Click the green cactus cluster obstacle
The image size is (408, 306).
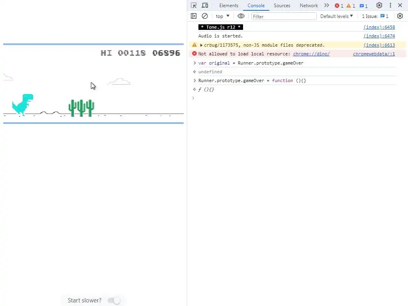click(81, 108)
